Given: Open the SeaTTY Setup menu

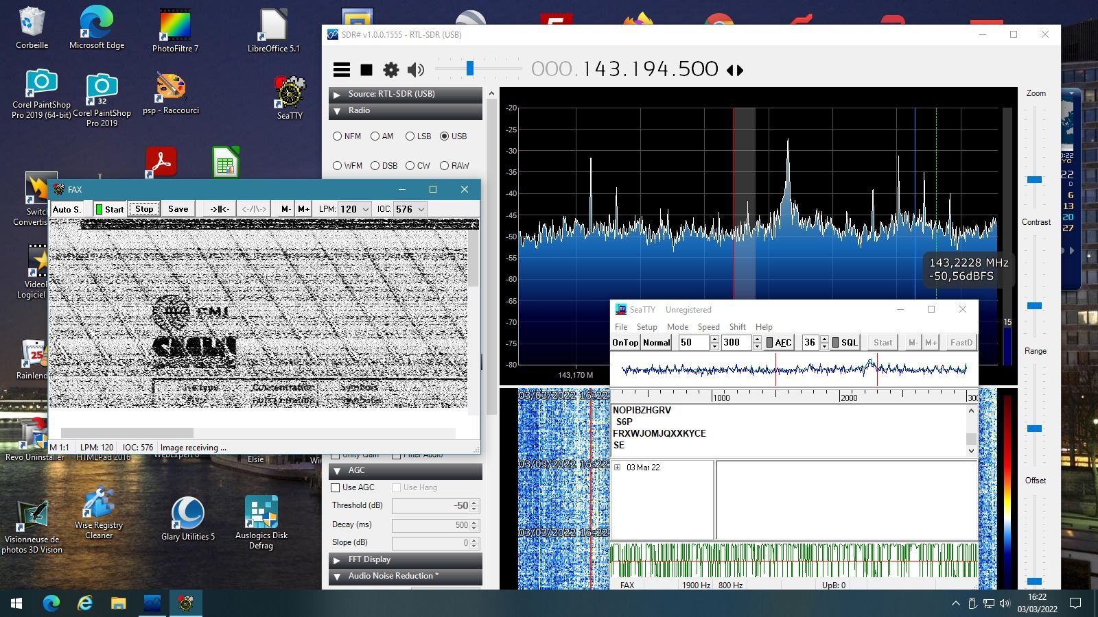Looking at the screenshot, I should coord(646,327).
